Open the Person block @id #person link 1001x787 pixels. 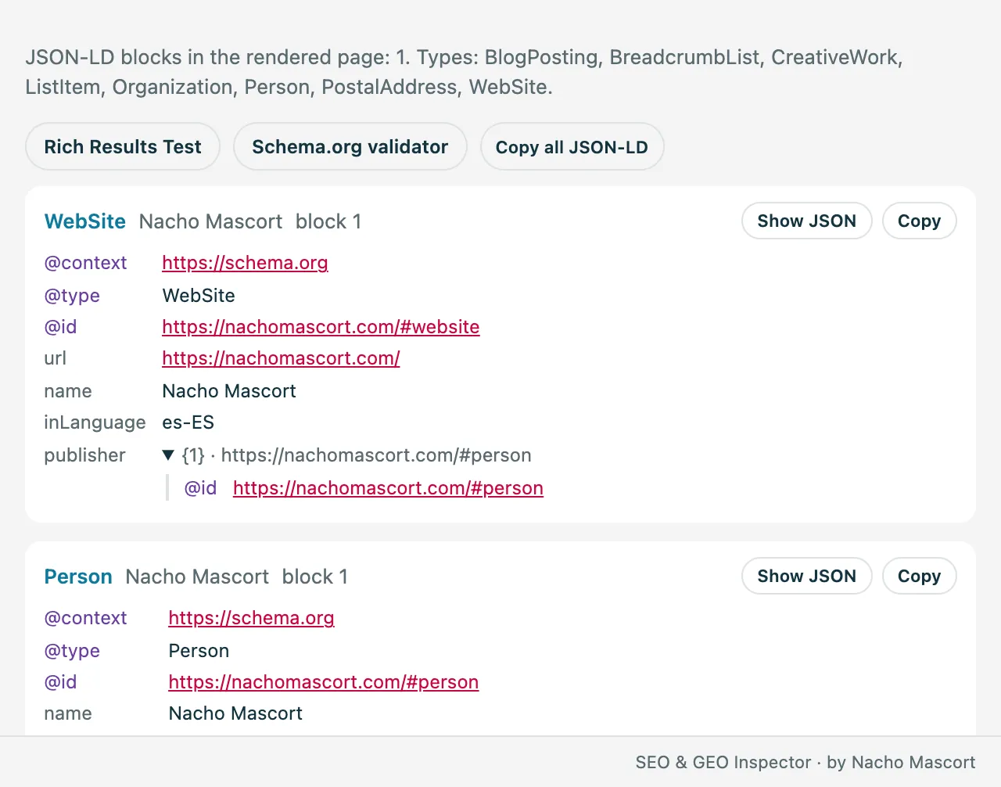pyautogui.click(x=323, y=682)
